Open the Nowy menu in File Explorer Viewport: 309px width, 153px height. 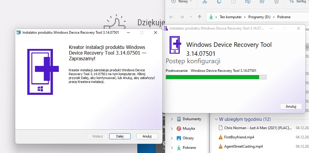coord(182,1)
